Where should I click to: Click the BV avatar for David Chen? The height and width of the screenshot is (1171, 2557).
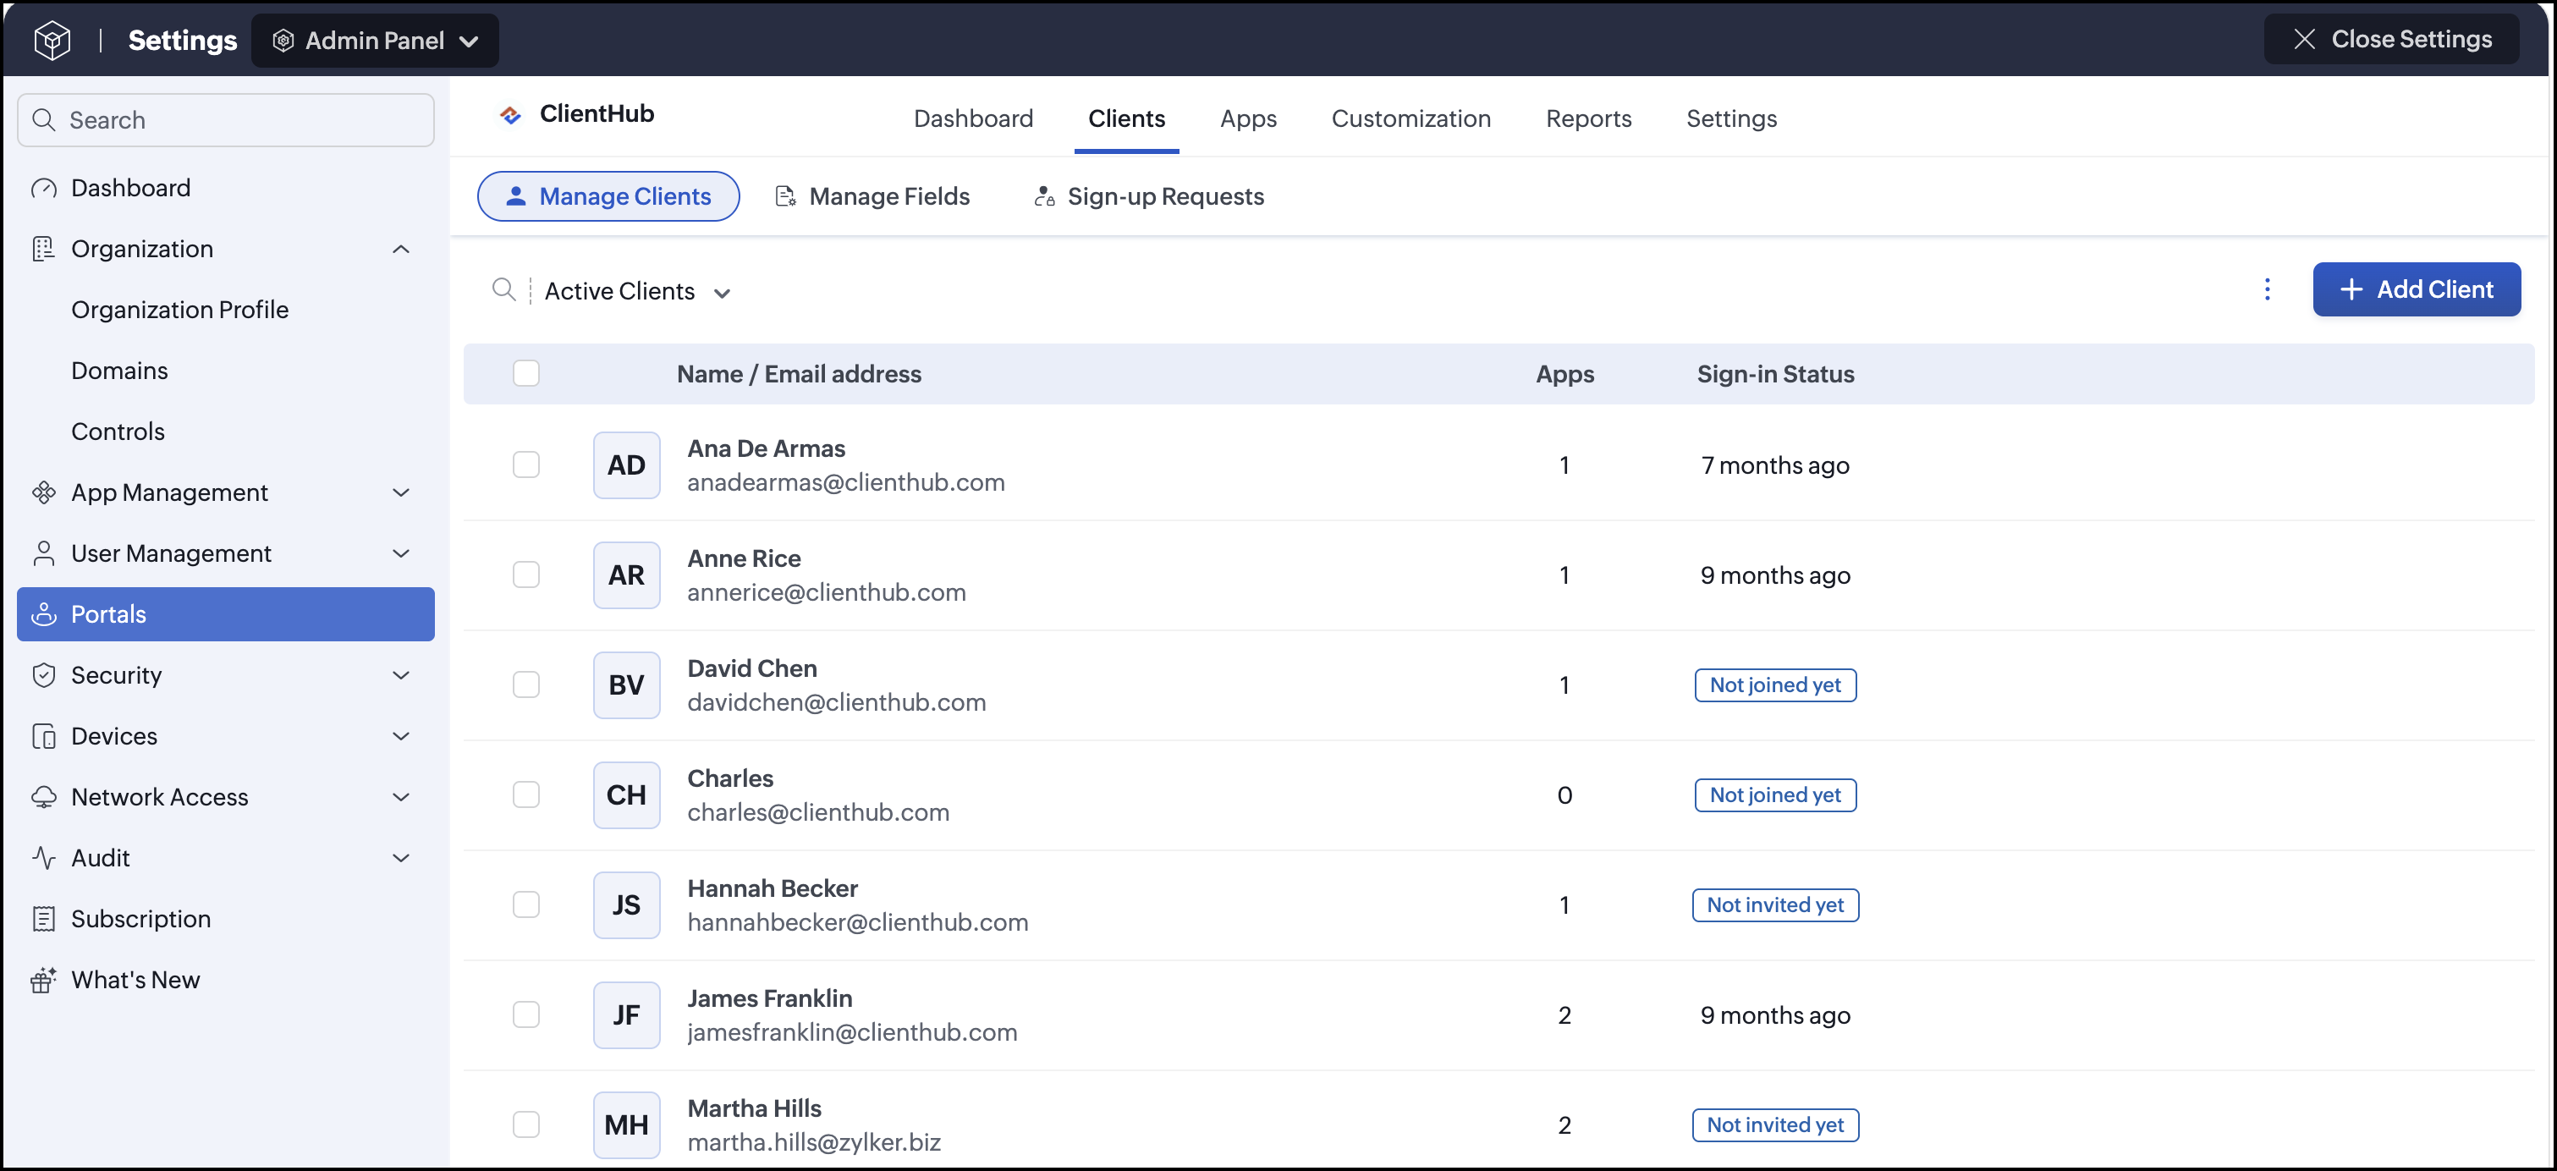point(626,685)
